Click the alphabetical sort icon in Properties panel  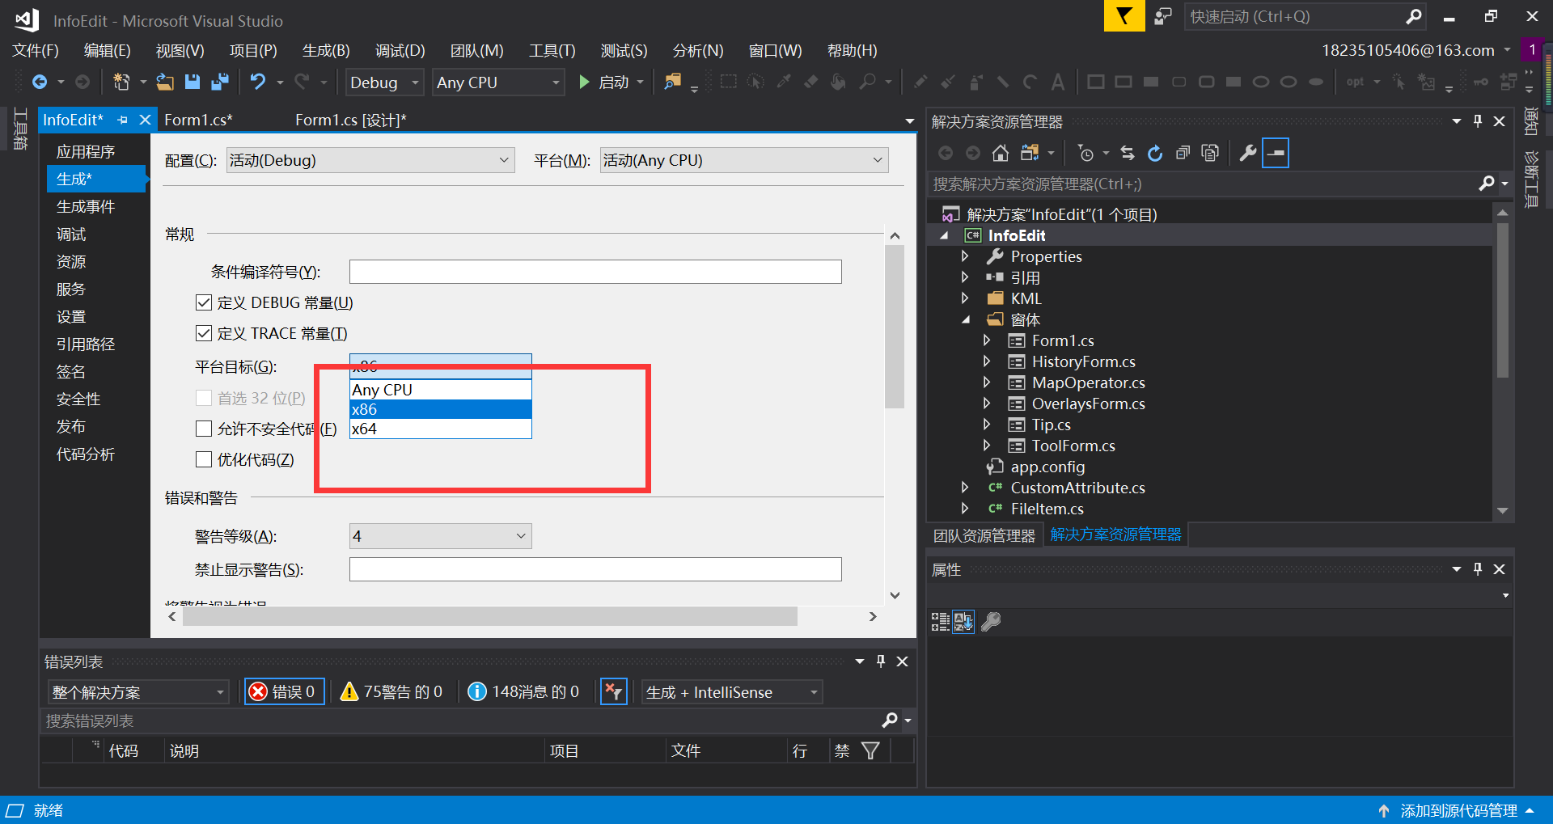(x=963, y=621)
